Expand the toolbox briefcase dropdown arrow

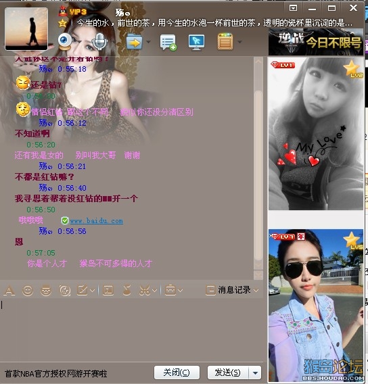[181, 291]
